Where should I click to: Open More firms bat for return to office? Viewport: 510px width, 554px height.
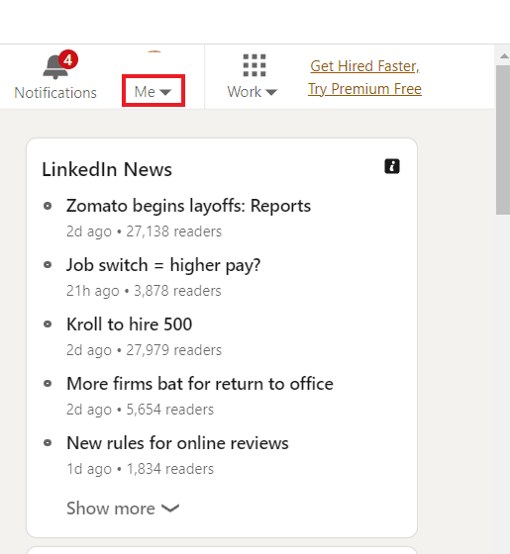(x=200, y=384)
